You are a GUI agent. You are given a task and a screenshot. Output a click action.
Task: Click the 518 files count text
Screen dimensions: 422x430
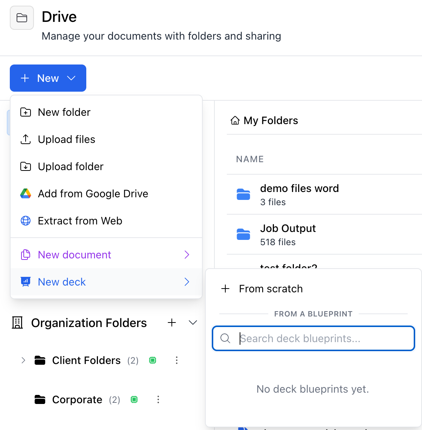pos(278,242)
